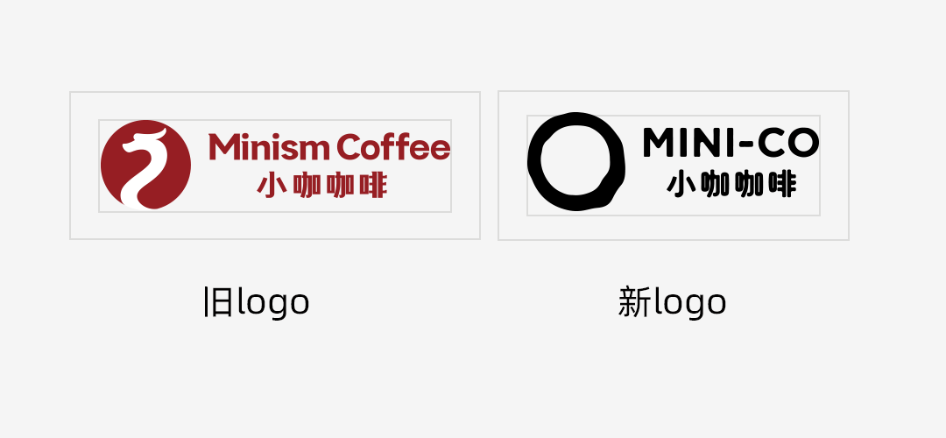Click the red "啡" character in old logo
946x438 pixels.
[x=372, y=186]
